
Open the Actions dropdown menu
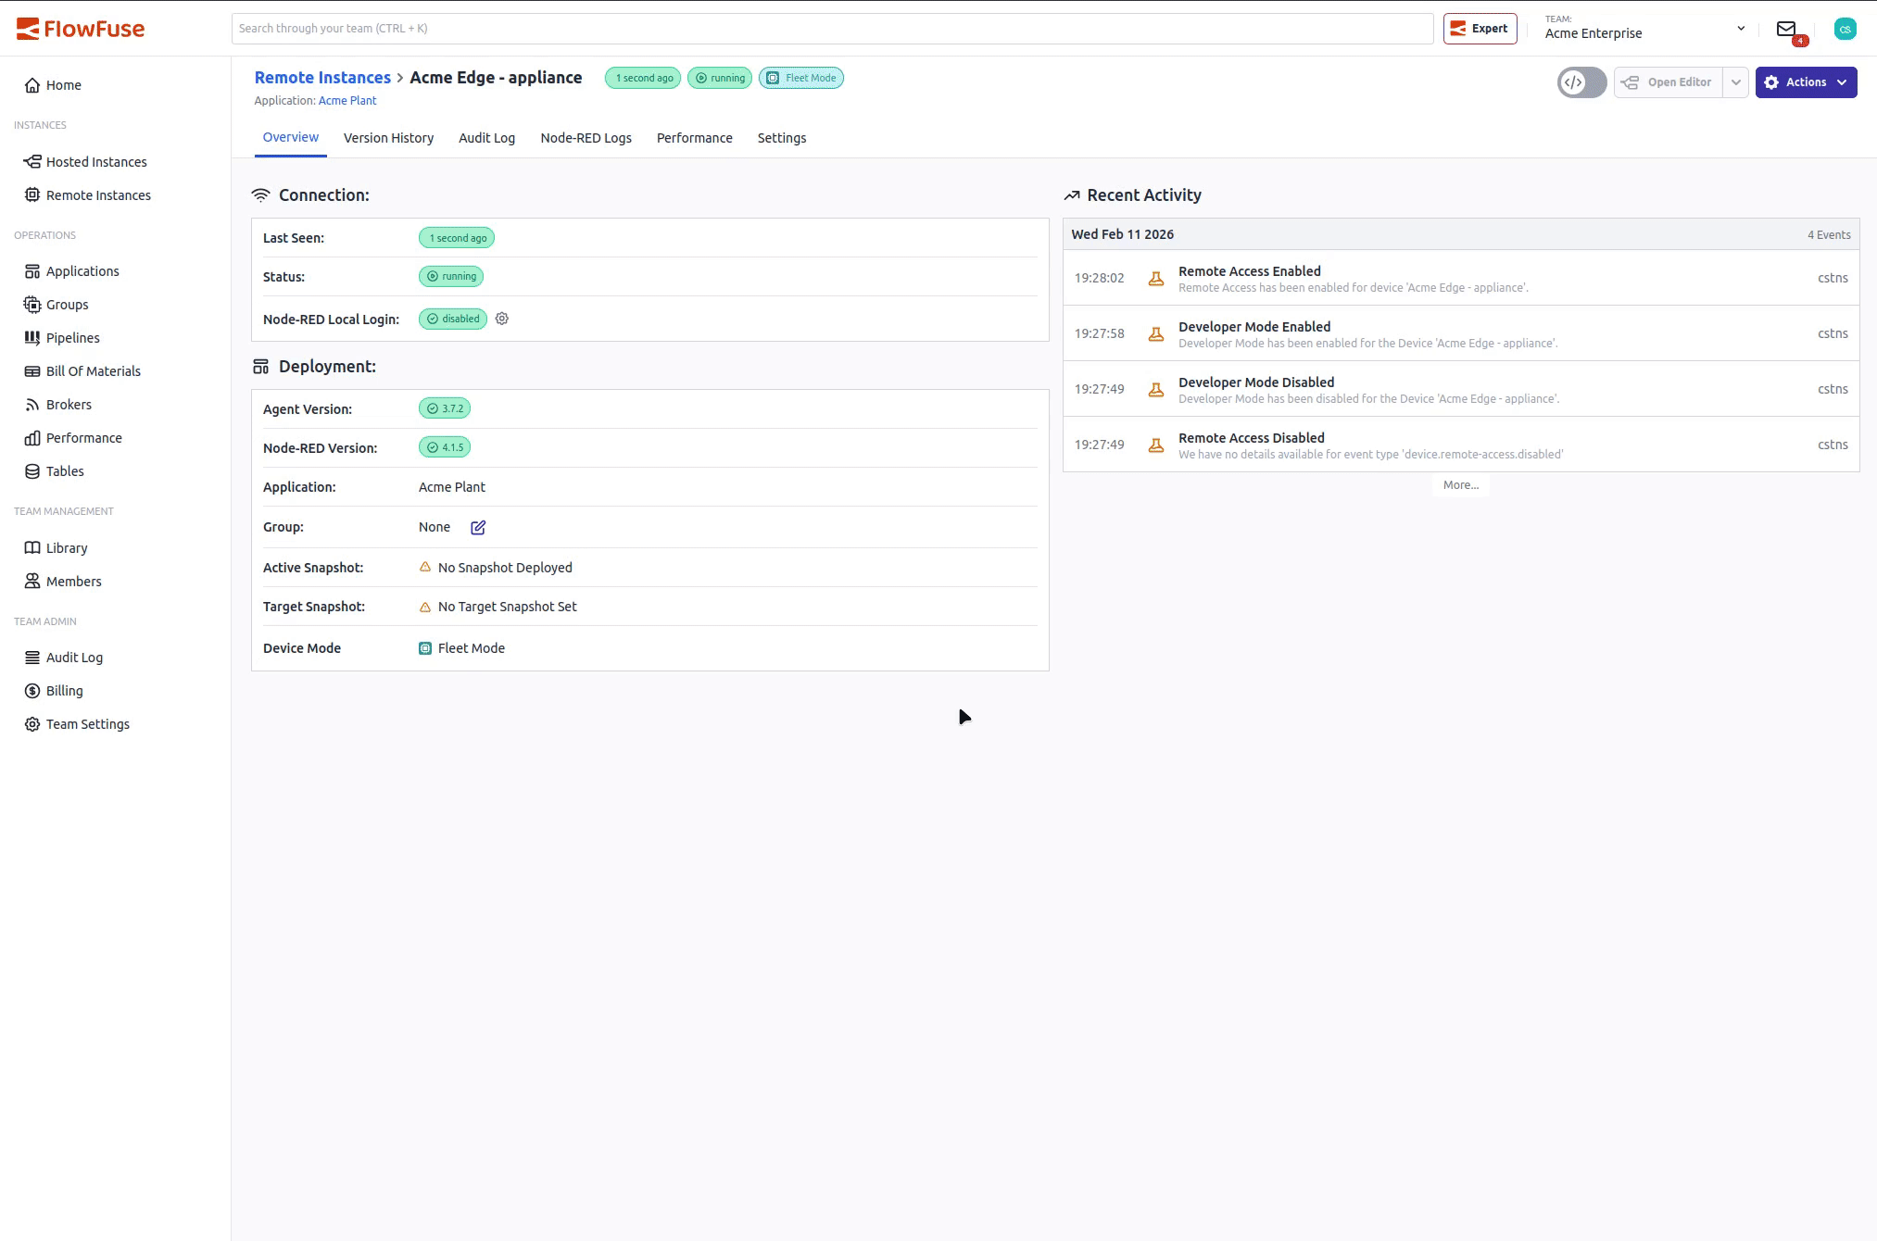pos(1805,82)
